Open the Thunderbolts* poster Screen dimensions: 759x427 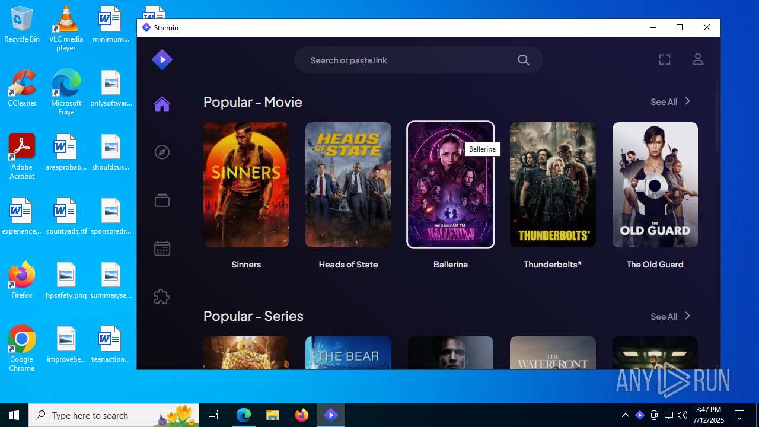coord(553,184)
